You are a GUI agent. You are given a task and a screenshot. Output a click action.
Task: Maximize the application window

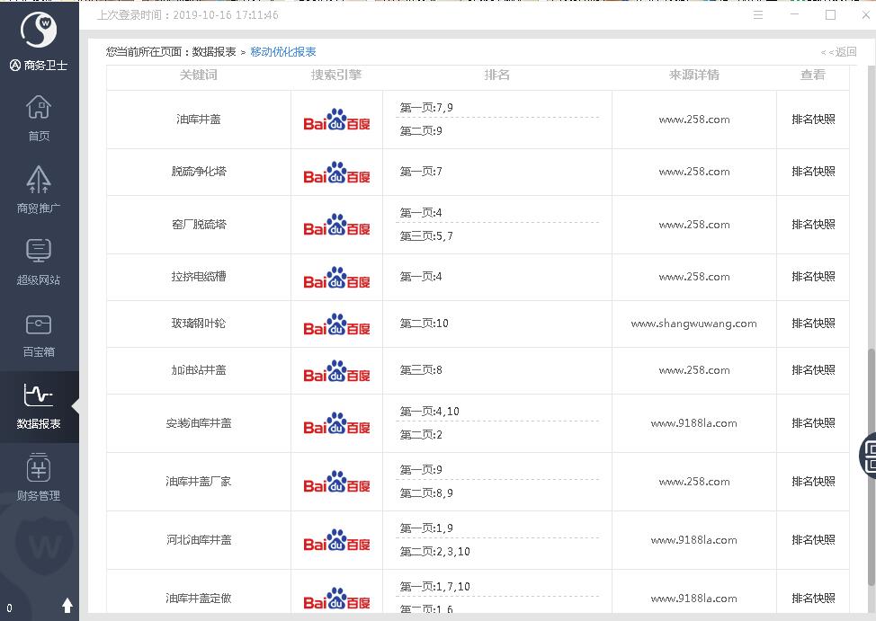point(830,15)
